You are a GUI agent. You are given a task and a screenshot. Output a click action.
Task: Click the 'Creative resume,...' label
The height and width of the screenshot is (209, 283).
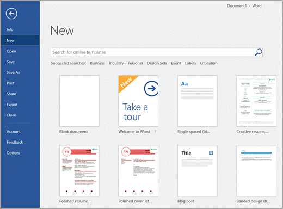coord(253,132)
